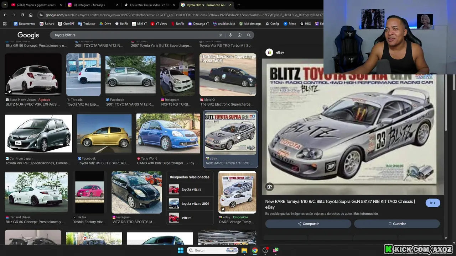Open the BotRix bookmark
The width and height of the screenshot is (456, 256).
point(121,23)
